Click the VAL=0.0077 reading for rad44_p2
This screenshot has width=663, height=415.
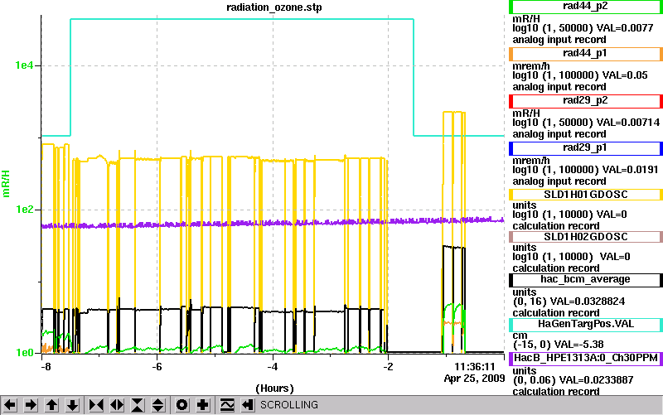click(625, 28)
